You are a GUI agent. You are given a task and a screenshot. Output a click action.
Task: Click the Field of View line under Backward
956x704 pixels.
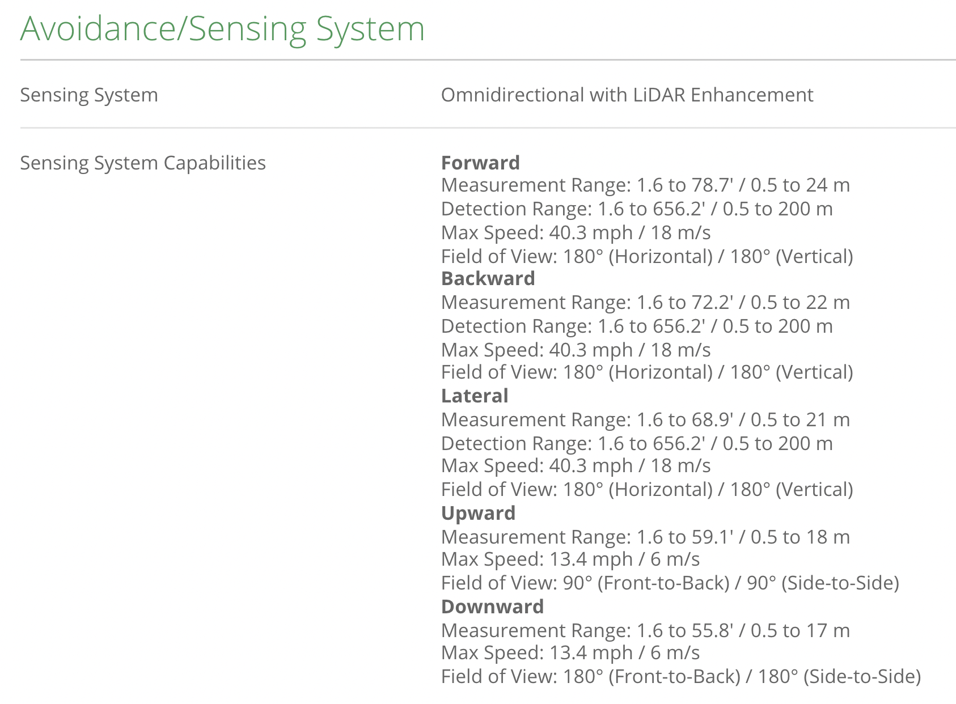click(x=646, y=372)
